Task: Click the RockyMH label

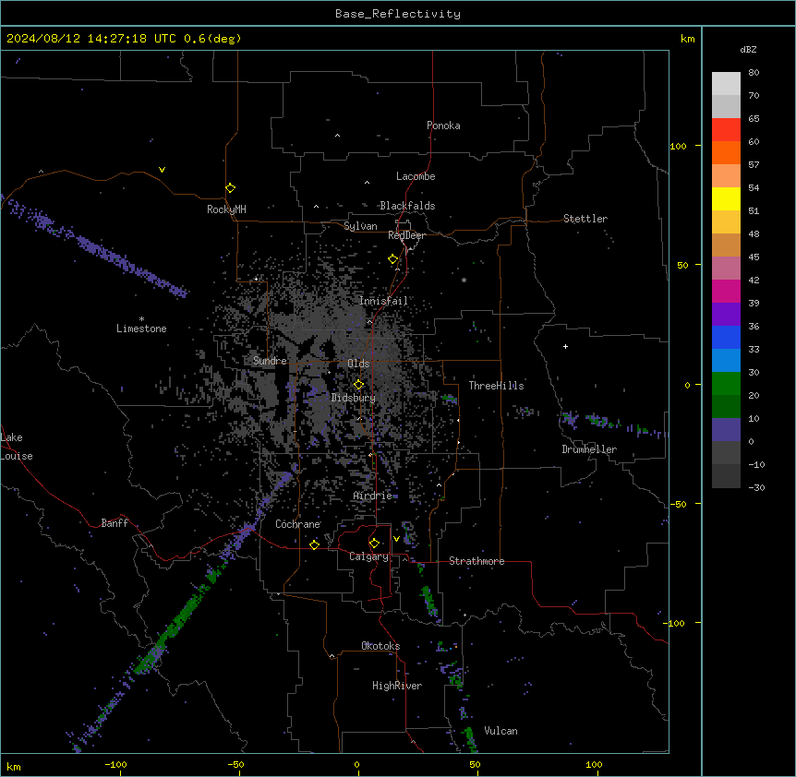Action: coord(226,209)
